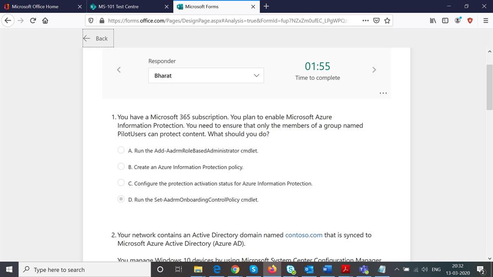Open clock showing 20:32
Viewport: 493px width, 277px height.
tap(457, 269)
